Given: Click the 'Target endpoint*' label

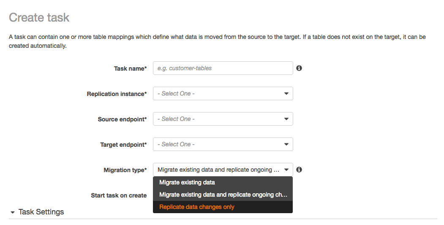Looking at the screenshot, I should coord(123,145).
